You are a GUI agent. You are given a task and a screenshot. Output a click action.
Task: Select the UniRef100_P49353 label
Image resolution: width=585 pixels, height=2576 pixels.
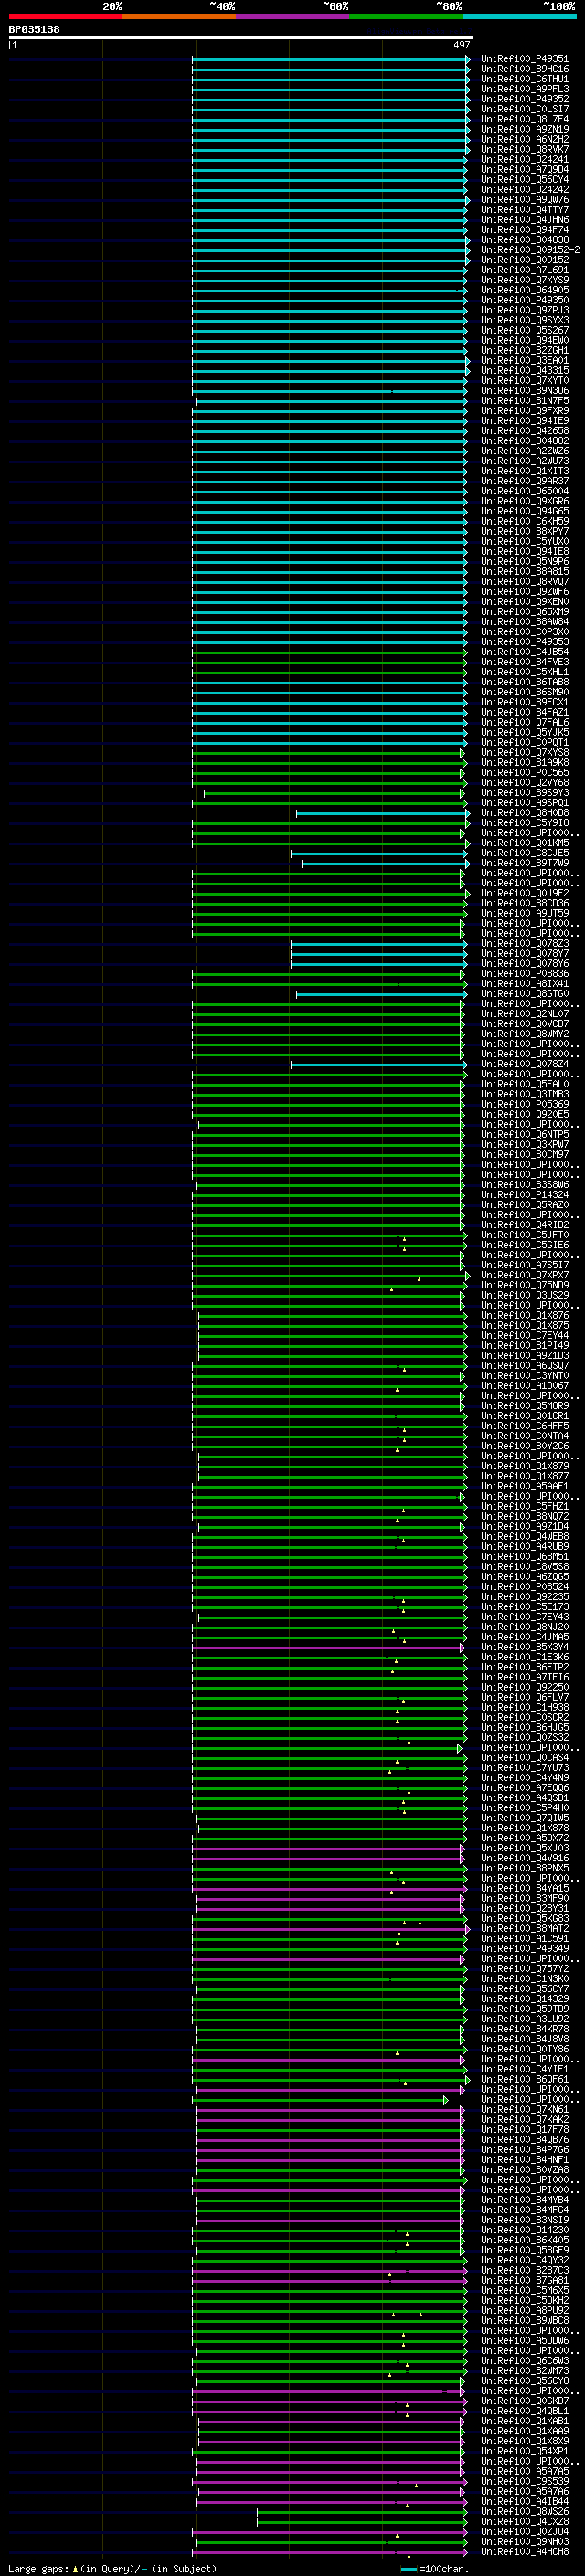(x=524, y=642)
